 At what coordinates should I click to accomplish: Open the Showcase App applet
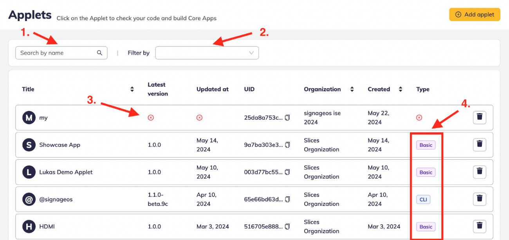pyautogui.click(x=60, y=145)
